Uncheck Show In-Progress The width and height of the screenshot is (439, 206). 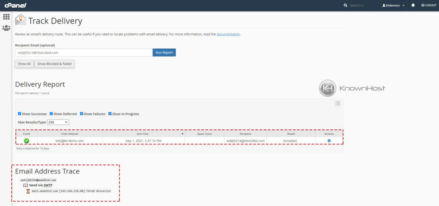[x=110, y=114]
